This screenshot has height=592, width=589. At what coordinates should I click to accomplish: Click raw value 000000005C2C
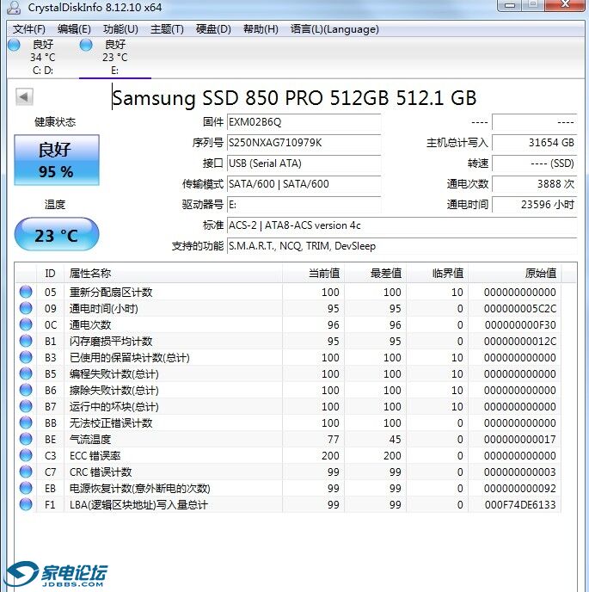[x=520, y=308]
